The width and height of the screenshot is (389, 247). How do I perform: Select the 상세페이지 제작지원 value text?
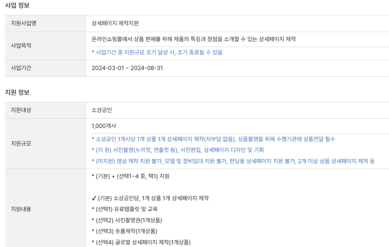pos(115,23)
